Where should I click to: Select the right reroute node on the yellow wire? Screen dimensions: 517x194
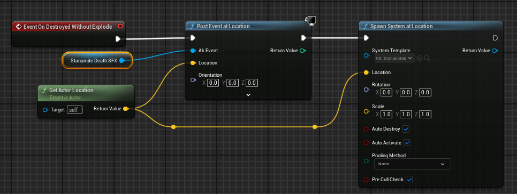tap(315, 127)
